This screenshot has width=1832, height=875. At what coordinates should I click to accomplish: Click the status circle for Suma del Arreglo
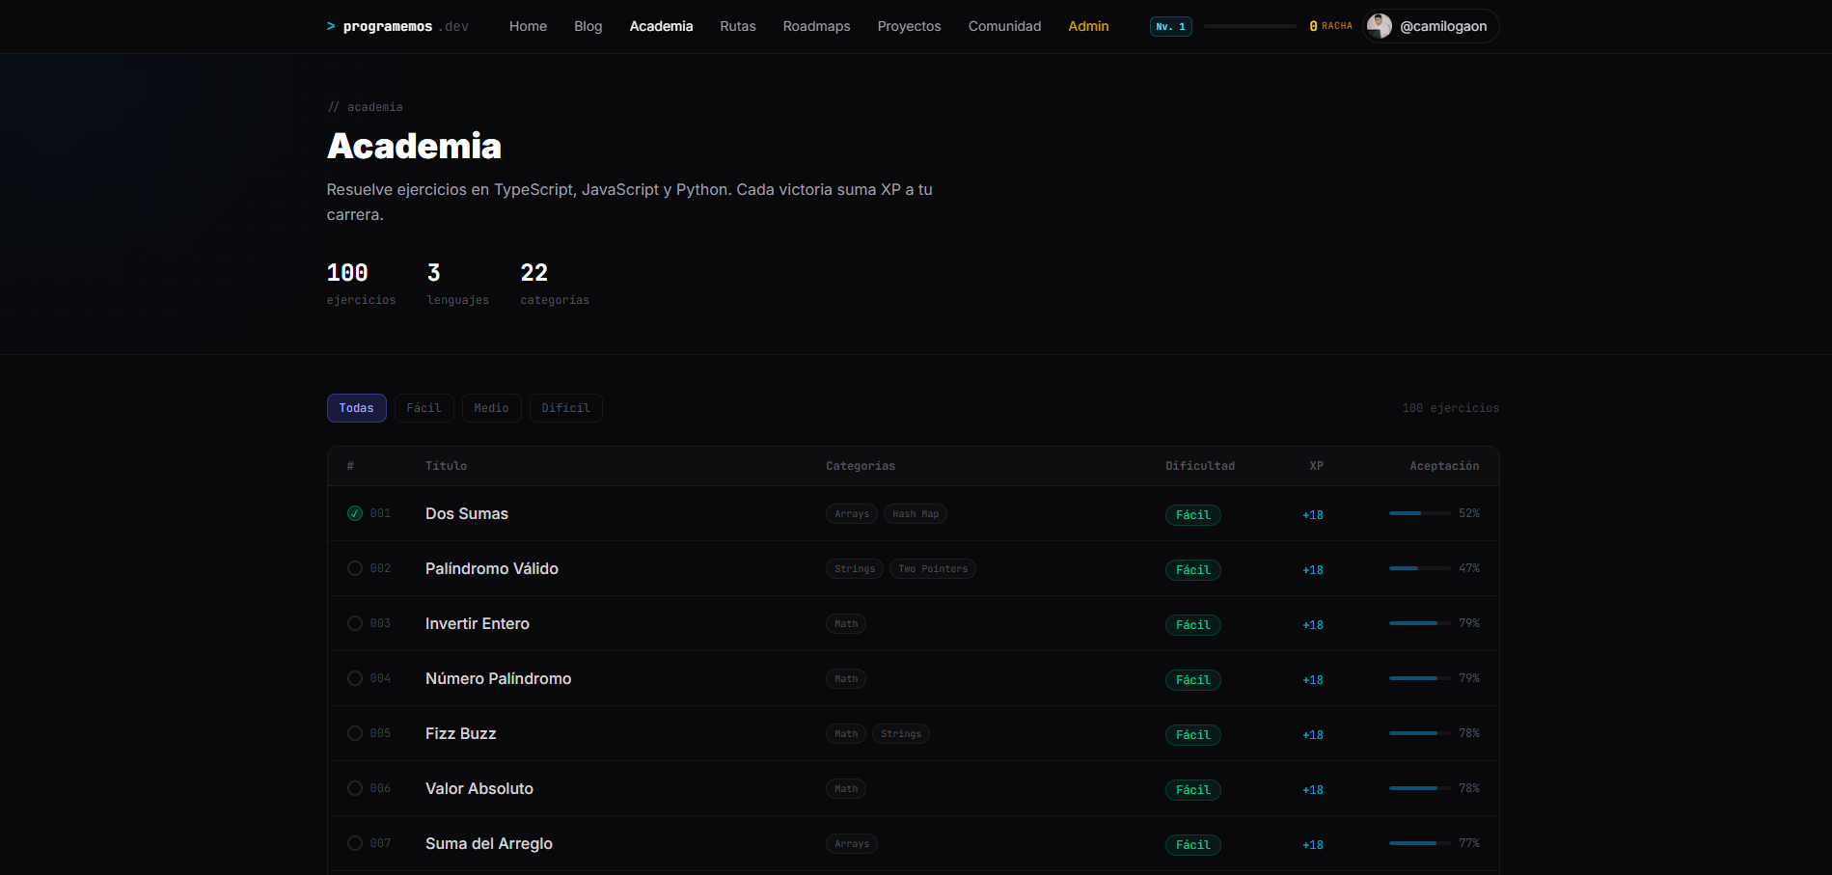tap(355, 843)
